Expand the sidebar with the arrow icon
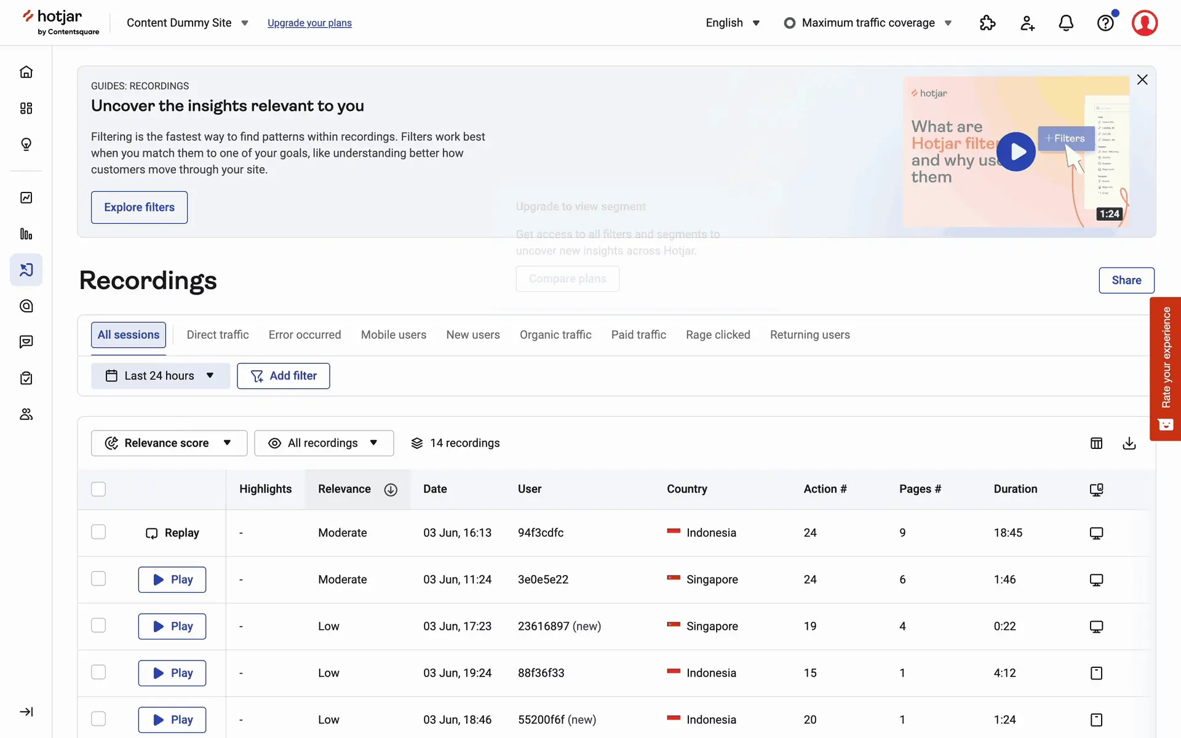The height and width of the screenshot is (738, 1181). (26, 712)
